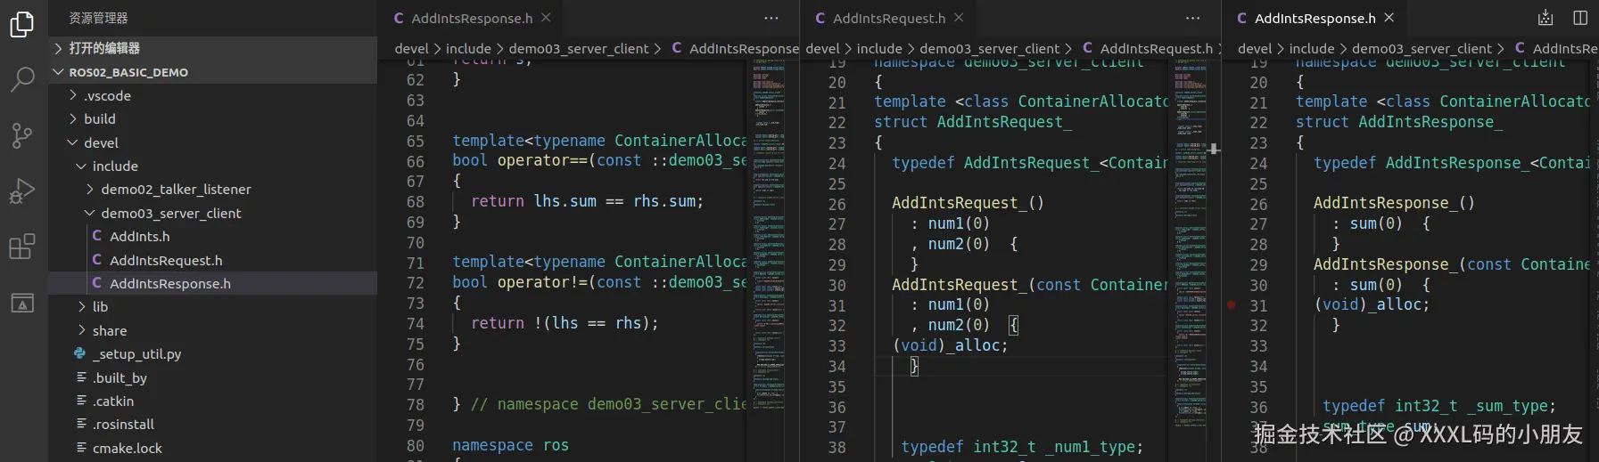Image resolution: width=1599 pixels, height=462 pixels.
Task: Expand the lib folder
Action: 213,306
